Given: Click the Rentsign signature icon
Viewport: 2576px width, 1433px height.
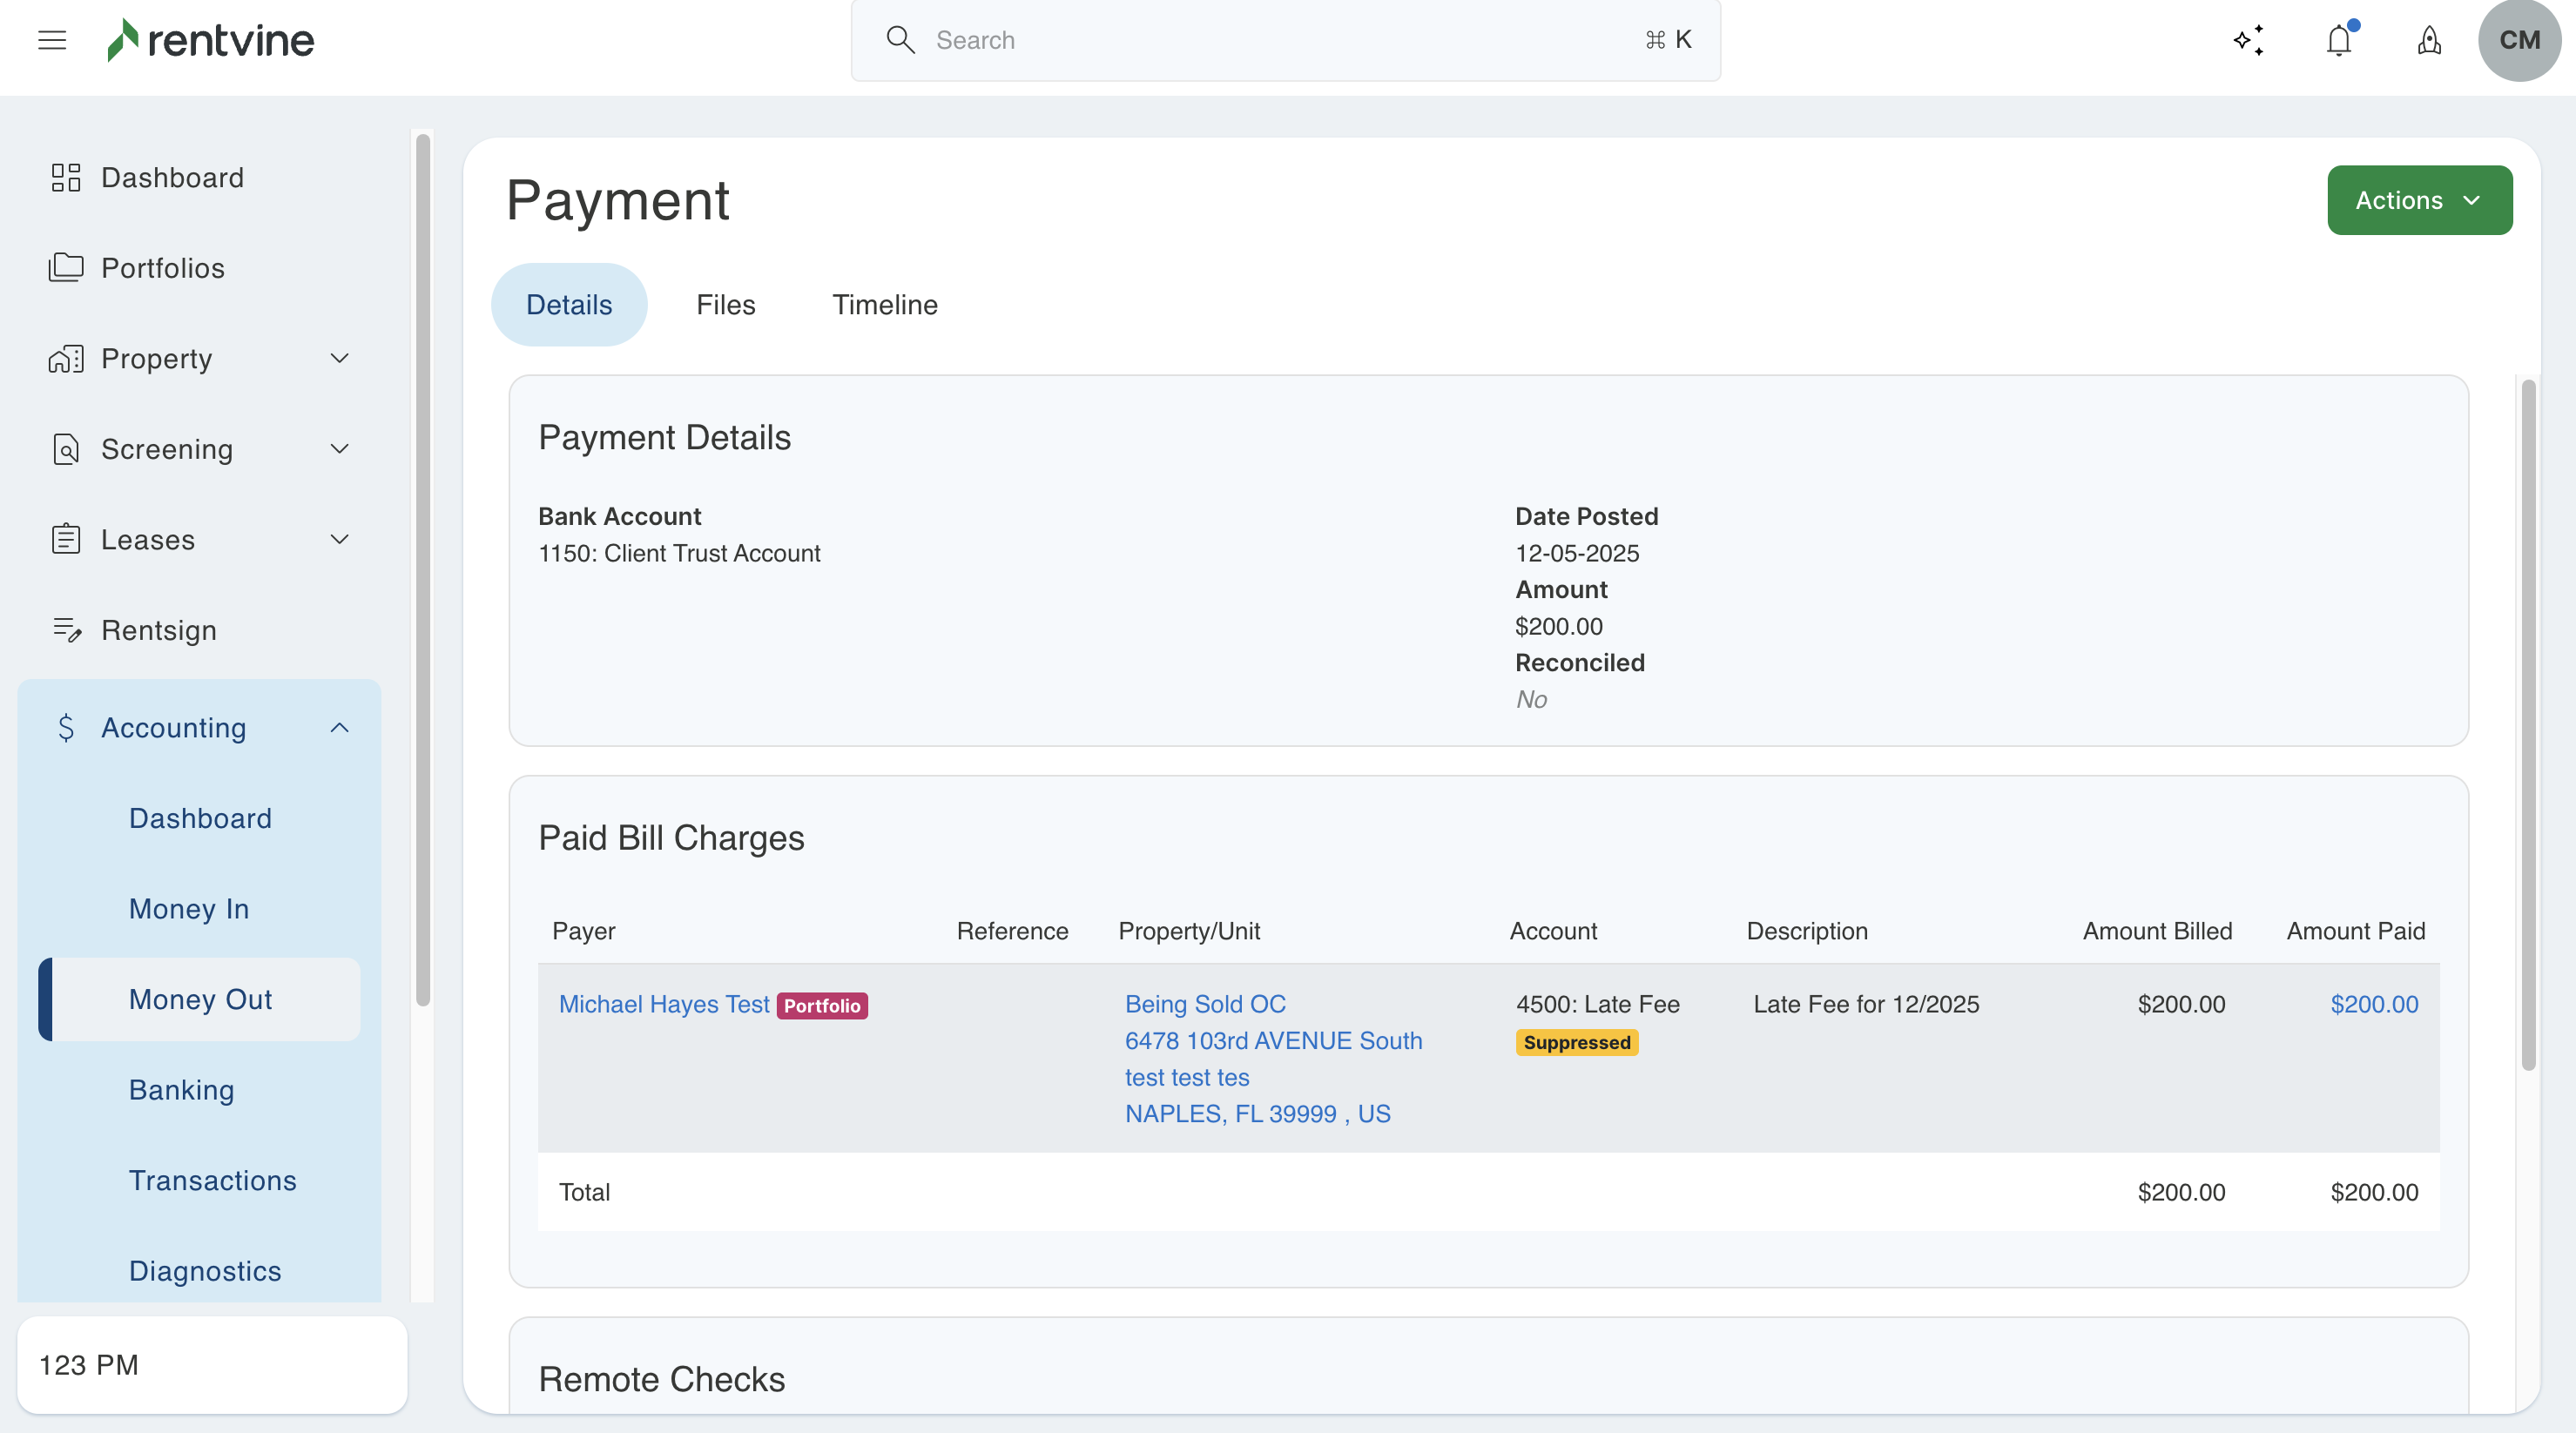Looking at the screenshot, I should click(66, 630).
